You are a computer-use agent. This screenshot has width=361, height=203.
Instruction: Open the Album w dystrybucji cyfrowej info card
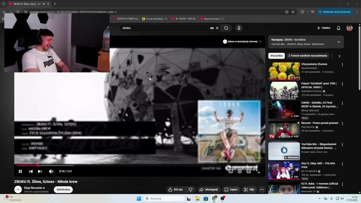240,41
